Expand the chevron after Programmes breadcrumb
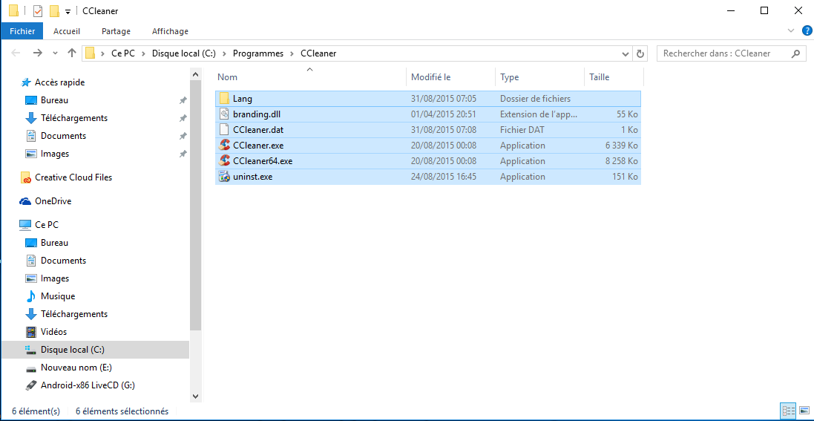This screenshot has height=421, width=814. tap(292, 53)
